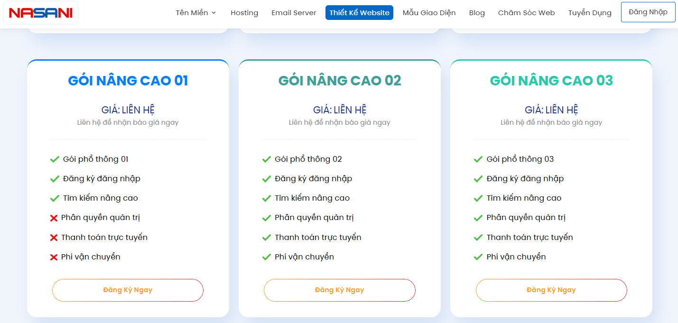The height and width of the screenshot is (323, 678).
Task: Click the GÓI NÂNG CAO 03 card title
Action: tap(551, 80)
